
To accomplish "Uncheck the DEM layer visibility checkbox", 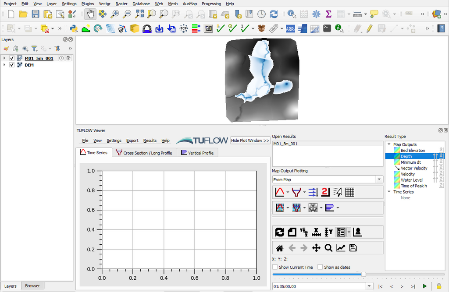I will (12, 65).
